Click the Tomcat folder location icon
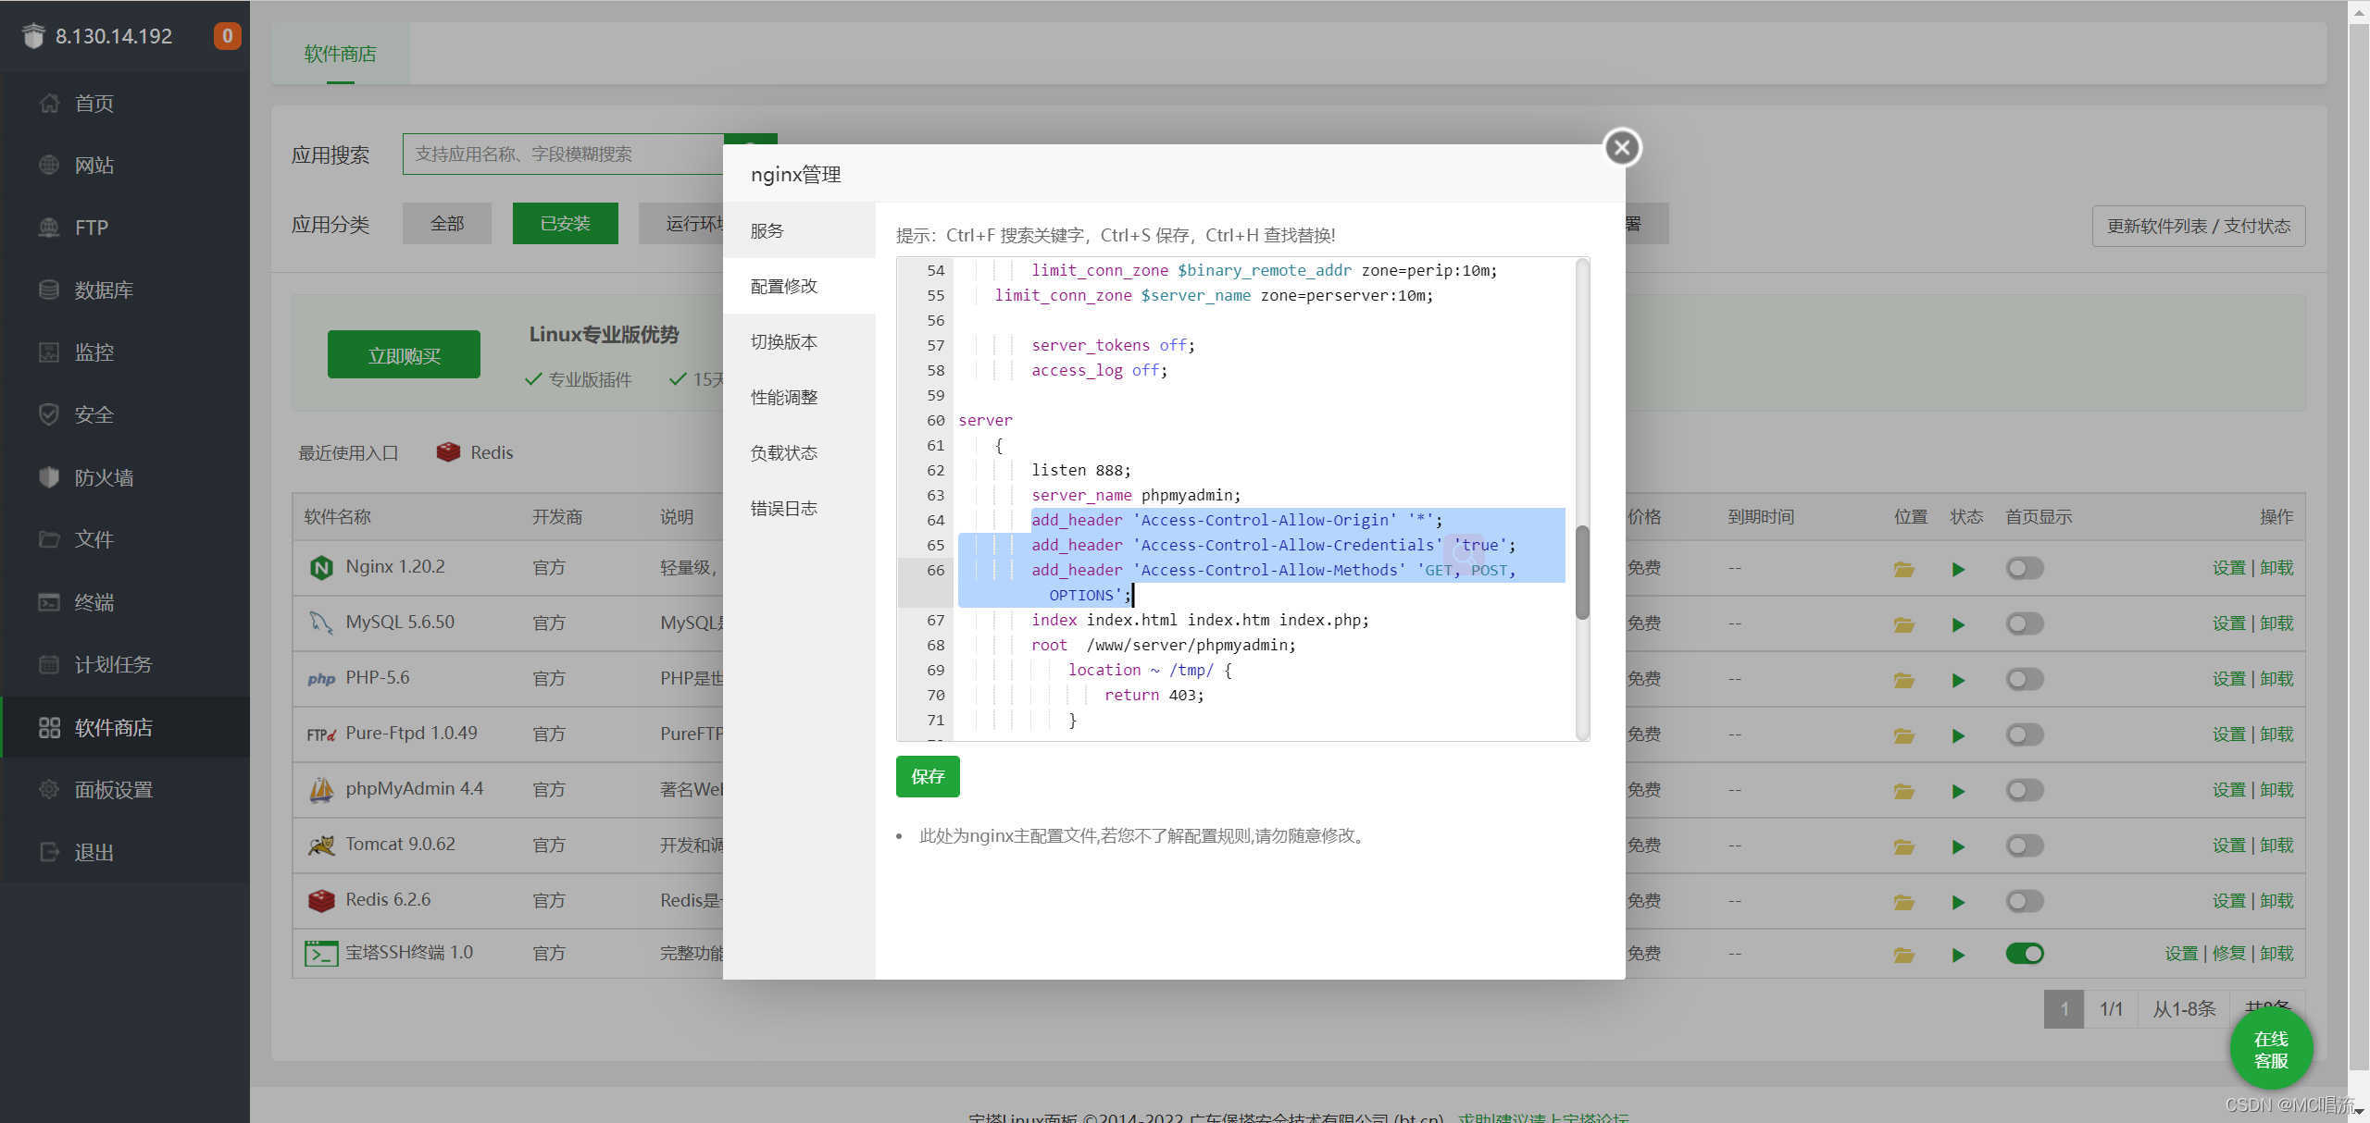 pos(1903,846)
